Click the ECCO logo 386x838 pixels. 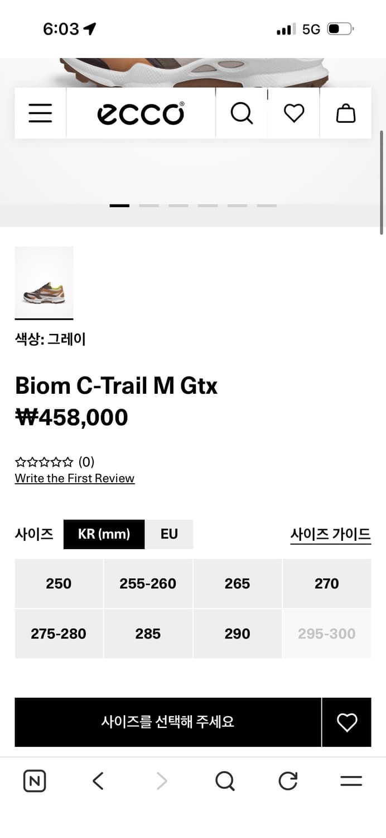click(141, 112)
